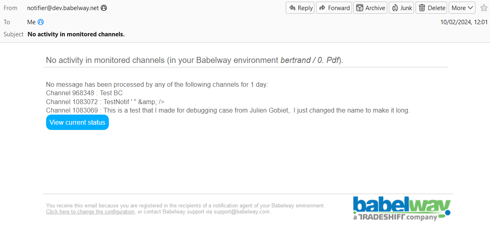Click sender's contact icon beside notifier address
Viewport: 490px width, 232px height.
coord(104,8)
